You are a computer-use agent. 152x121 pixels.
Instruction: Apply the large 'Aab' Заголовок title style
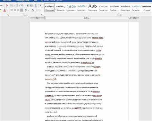coord(93,8)
